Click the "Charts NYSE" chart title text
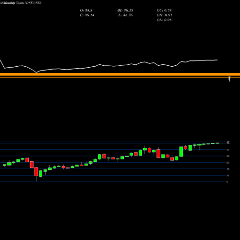The height and width of the screenshot is (240, 240). (x=24, y=3)
